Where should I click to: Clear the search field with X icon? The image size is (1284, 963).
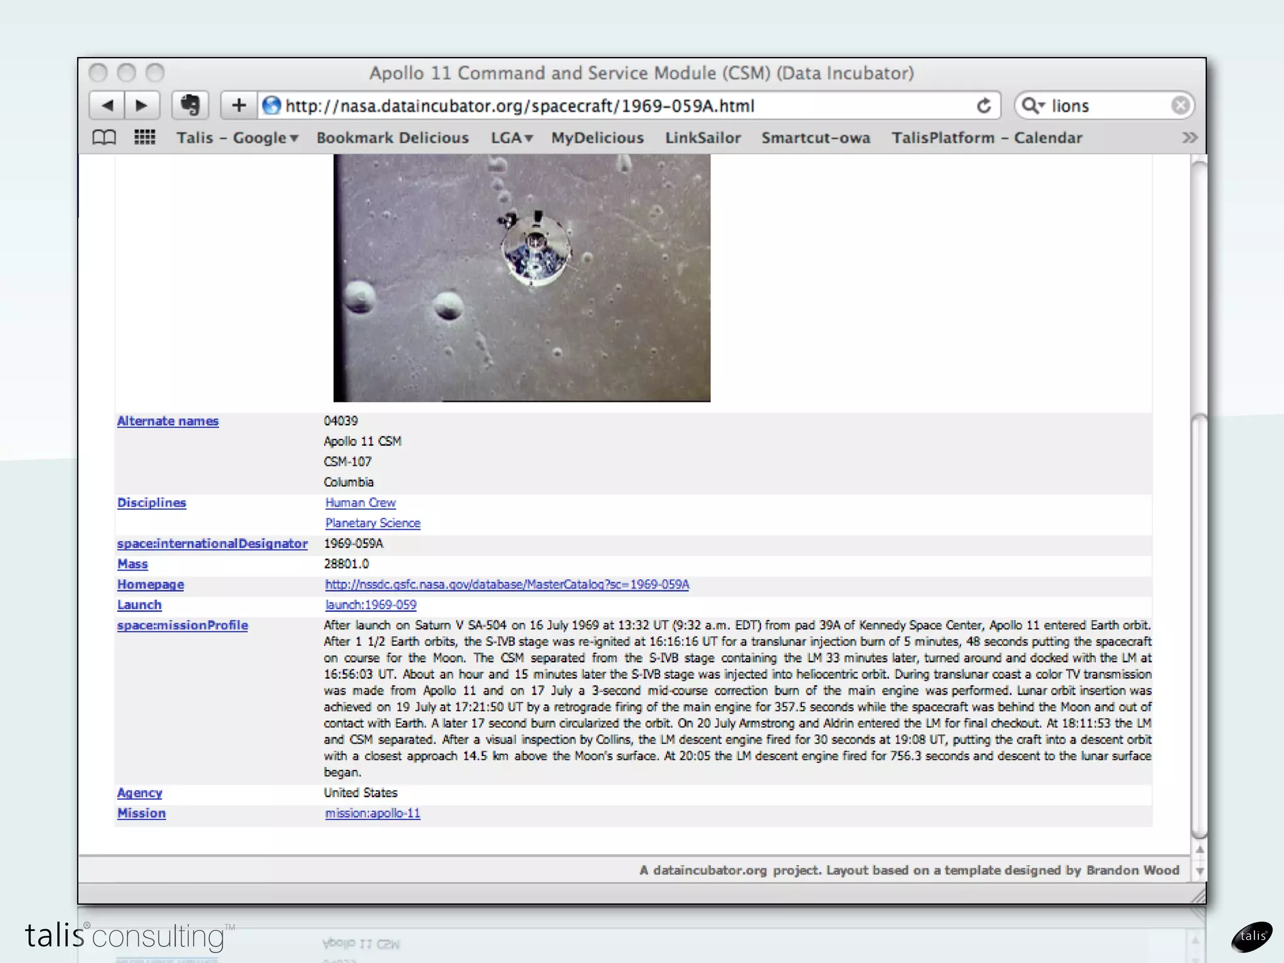(1180, 105)
